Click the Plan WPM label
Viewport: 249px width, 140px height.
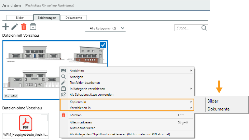pos(11,96)
